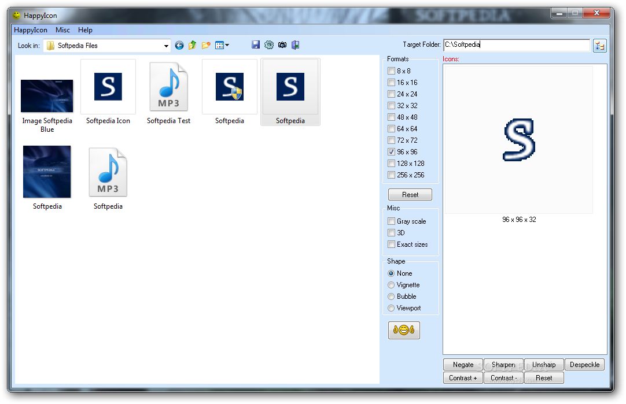
Task: Click in the Target Folder field
Action: (x=517, y=45)
